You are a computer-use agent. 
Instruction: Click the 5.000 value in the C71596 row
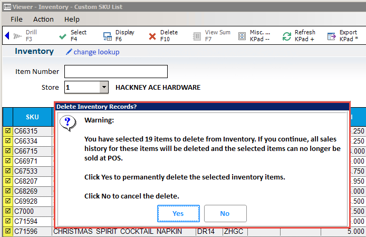click(356, 231)
